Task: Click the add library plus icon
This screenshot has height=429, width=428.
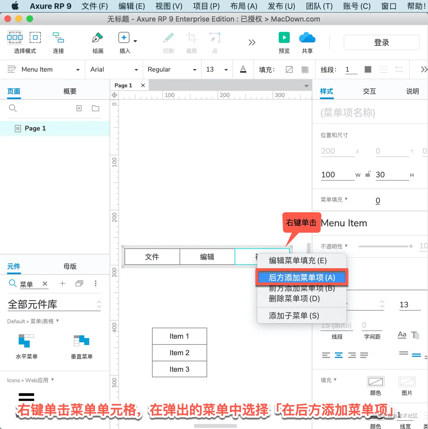Action: (x=63, y=283)
